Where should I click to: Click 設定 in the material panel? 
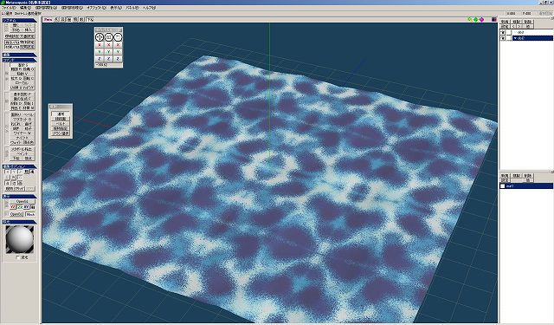(x=505, y=180)
